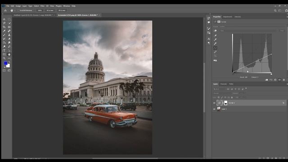Select the Pen tool

click(9, 47)
